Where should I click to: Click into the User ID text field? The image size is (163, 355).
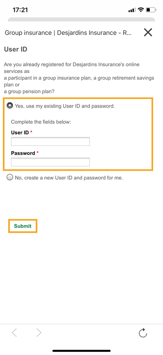pos(50,141)
